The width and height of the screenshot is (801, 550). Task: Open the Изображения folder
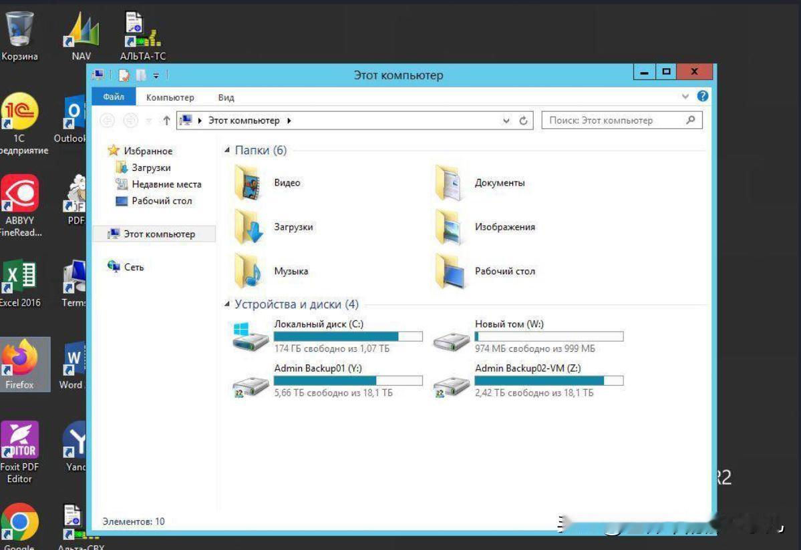tap(485, 227)
